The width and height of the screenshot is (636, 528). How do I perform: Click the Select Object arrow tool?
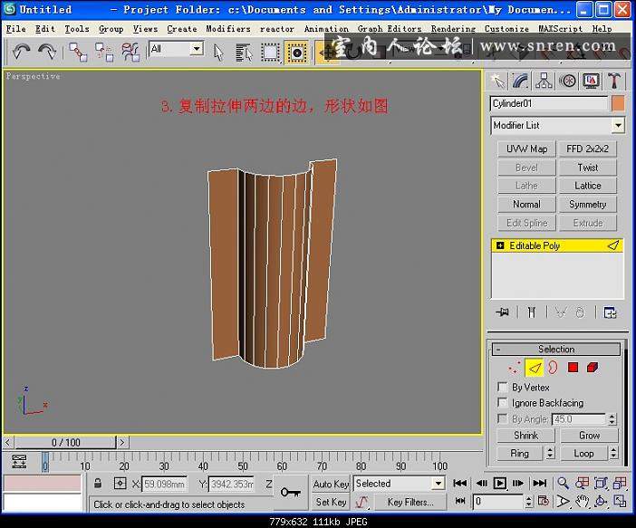[x=218, y=51]
